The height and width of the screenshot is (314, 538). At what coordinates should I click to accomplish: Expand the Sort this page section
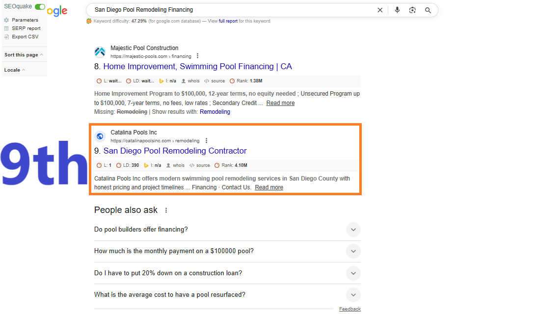pyautogui.click(x=24, y=55)
